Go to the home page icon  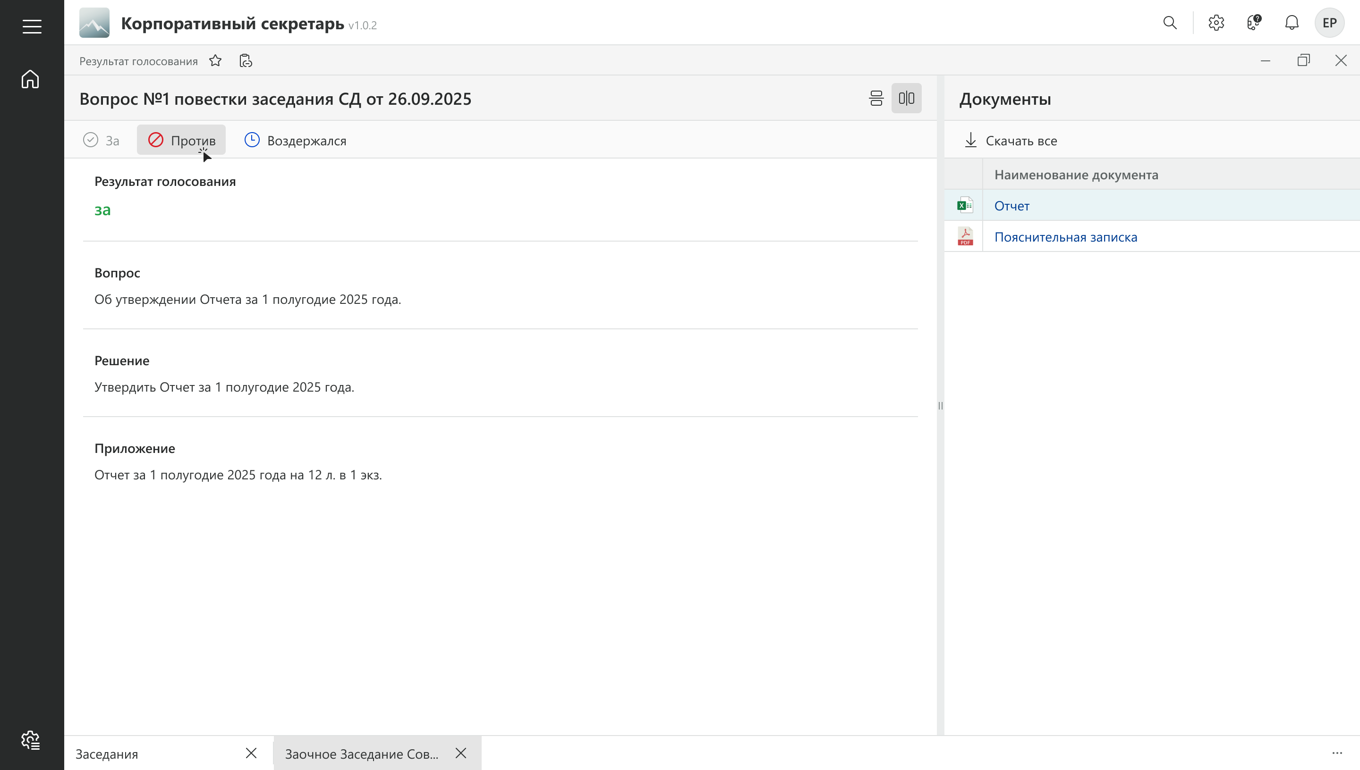(30, 79)
